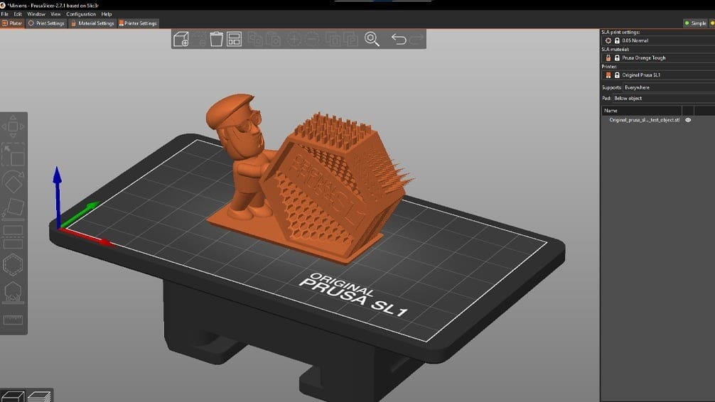The image size is (715, 402).
Task: Click the Undo arrow icon
Action: click(x=399, y=39)
